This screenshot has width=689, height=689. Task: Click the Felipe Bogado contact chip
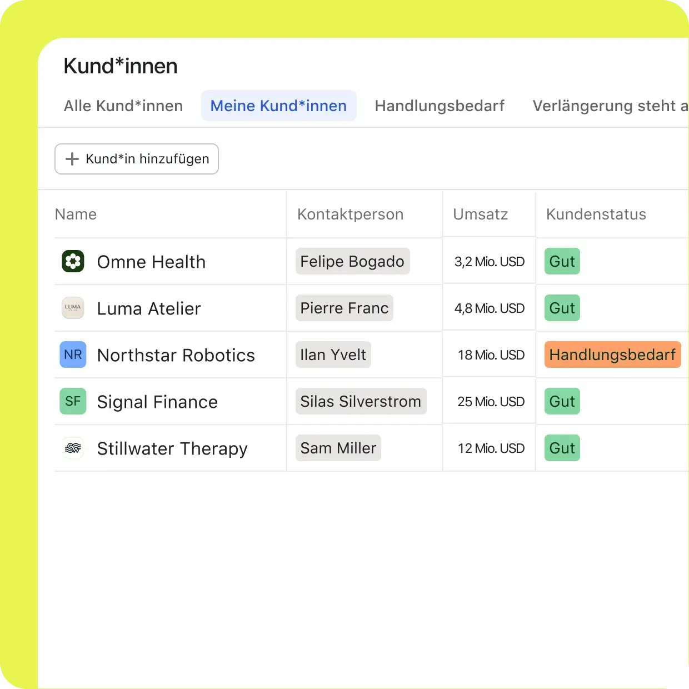(x=352, y=261)
